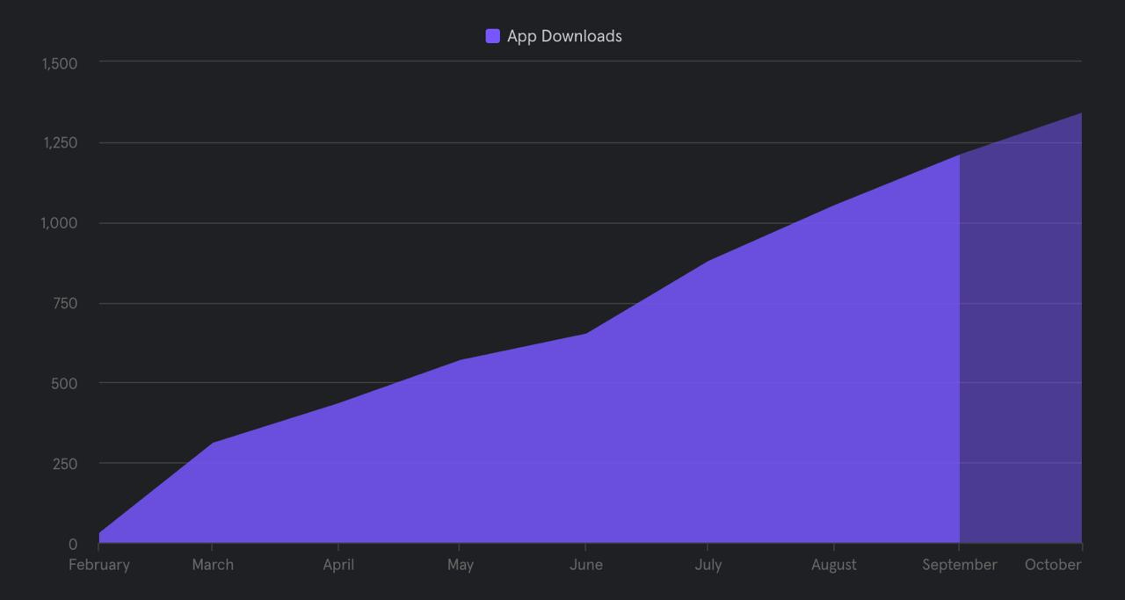Click the April axis label
Screen dimensions: 1125x600
click(x=338, y=565)
